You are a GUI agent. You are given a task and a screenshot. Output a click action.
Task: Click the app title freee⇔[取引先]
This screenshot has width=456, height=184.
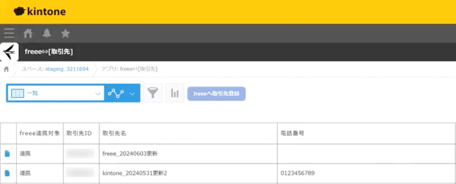click(49, 52)
